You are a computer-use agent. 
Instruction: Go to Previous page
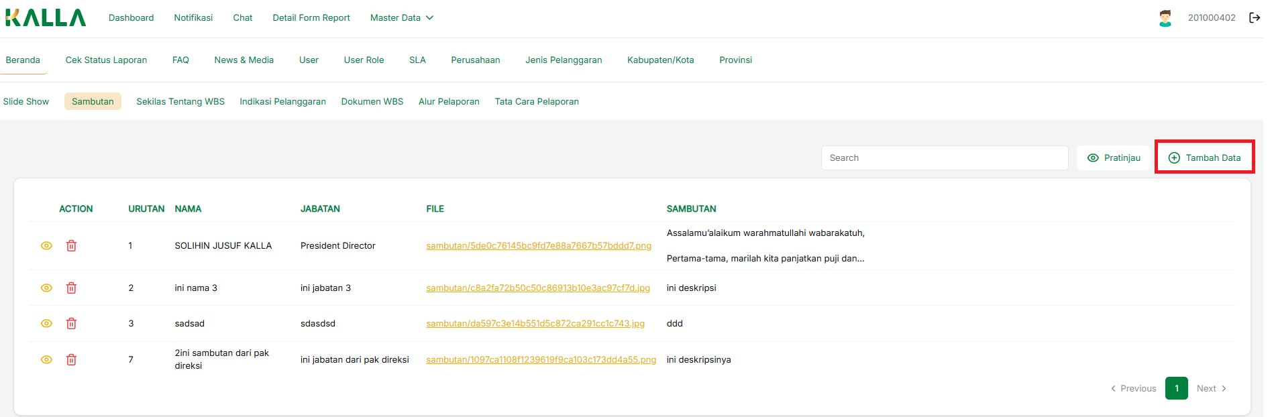pyautogui.click(x=1134, y=389)
